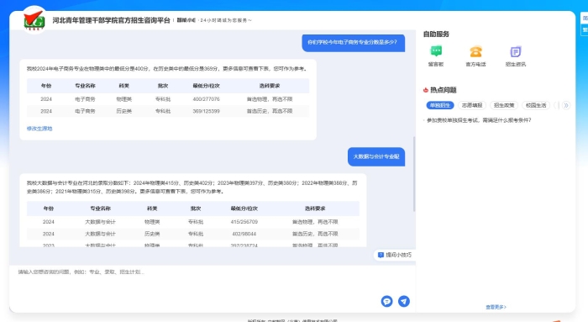Image resolution: width=588 pixels, height=322 pixels.
Task: Click the round chat-bubble icon beside send
Action: pos(386,301)
